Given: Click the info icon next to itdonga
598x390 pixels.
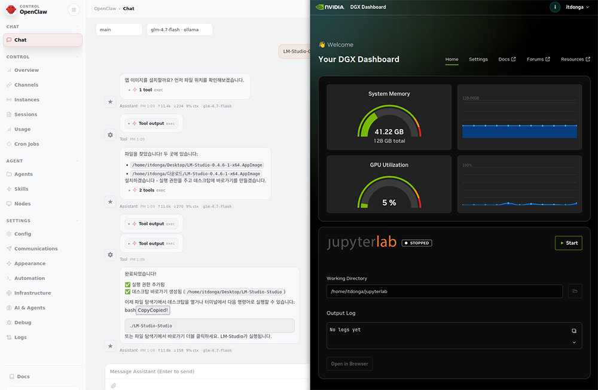Looking at the screenshot, I should tap(555, 7).
